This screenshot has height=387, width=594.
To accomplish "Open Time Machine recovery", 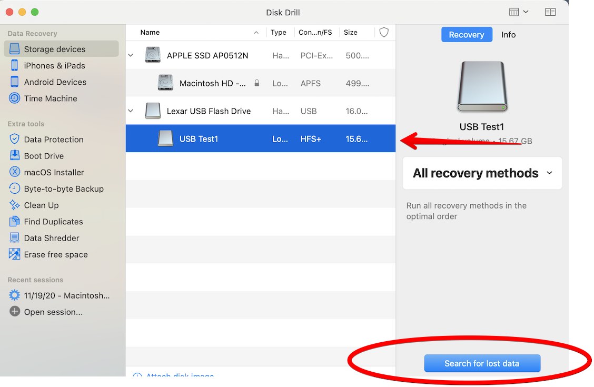I will (51, 98).
